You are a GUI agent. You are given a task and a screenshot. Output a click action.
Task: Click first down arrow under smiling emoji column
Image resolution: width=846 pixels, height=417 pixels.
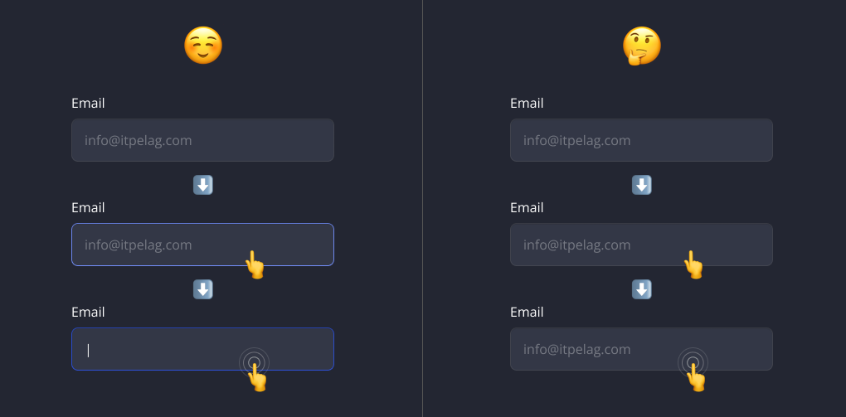tap(203, 185)
